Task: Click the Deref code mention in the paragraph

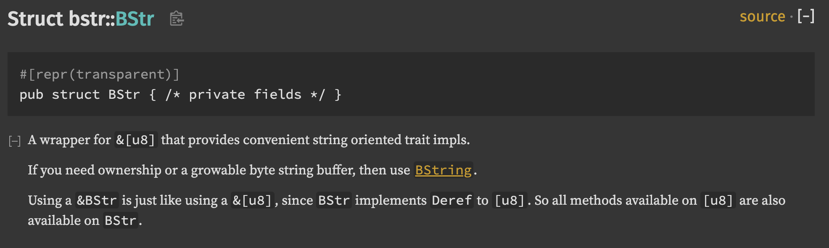Action: tap(451, 201)
